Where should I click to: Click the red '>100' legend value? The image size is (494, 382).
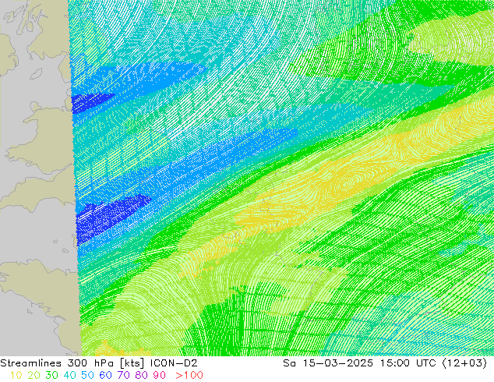point(189,375)
